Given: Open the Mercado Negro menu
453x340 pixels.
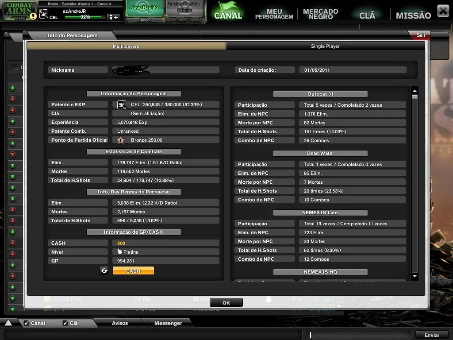Looking at the screenshot, I should [x=320, y=14].
